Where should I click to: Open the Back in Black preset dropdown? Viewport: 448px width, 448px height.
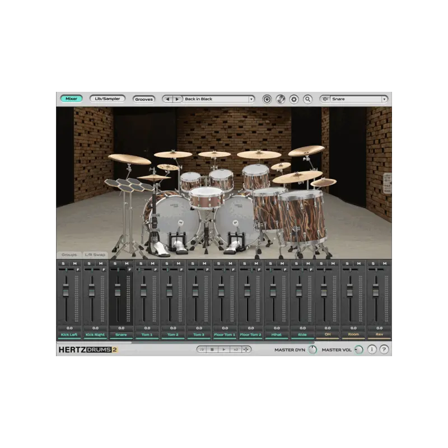(218, 99)
